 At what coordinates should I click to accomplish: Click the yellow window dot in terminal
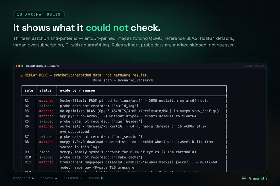click(x=19, y=66)
